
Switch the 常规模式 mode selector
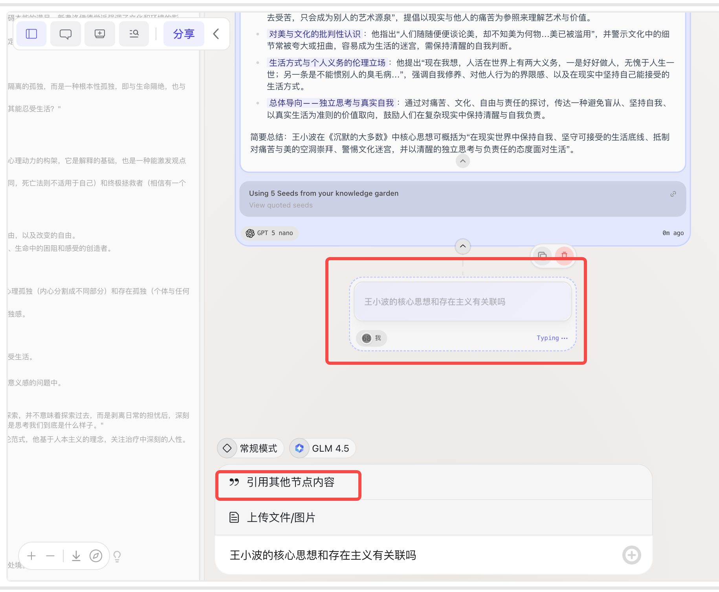click(250, 449)
